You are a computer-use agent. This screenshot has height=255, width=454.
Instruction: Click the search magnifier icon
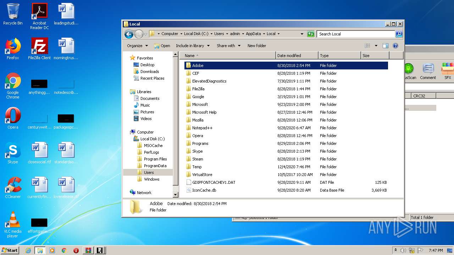(x=399, y=34)
